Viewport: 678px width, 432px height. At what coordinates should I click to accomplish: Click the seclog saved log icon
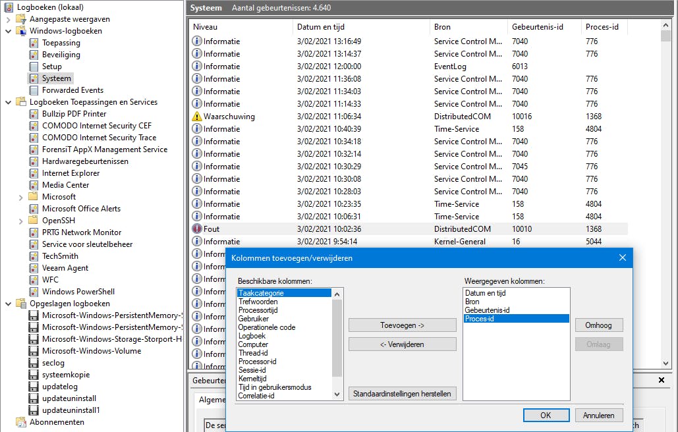[34, 363]
